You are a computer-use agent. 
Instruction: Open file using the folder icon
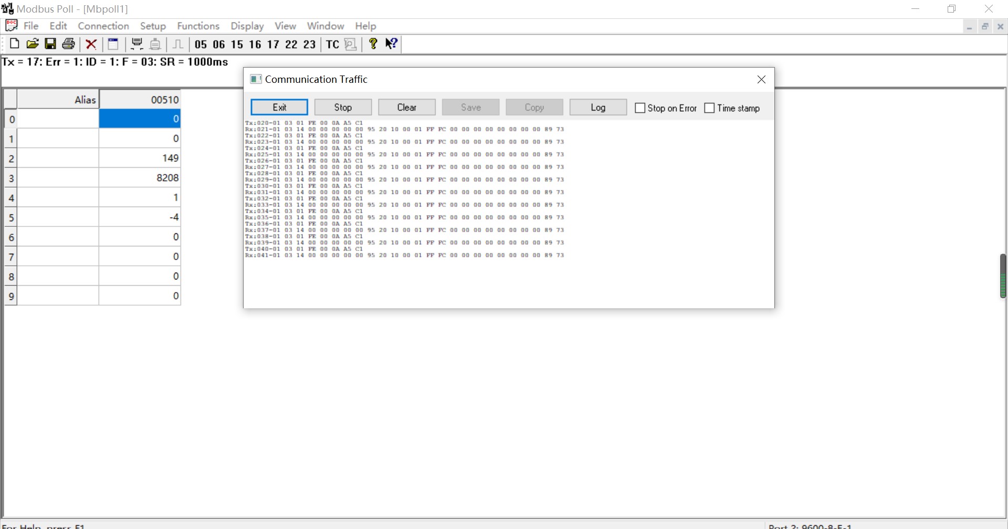[33, 44]
